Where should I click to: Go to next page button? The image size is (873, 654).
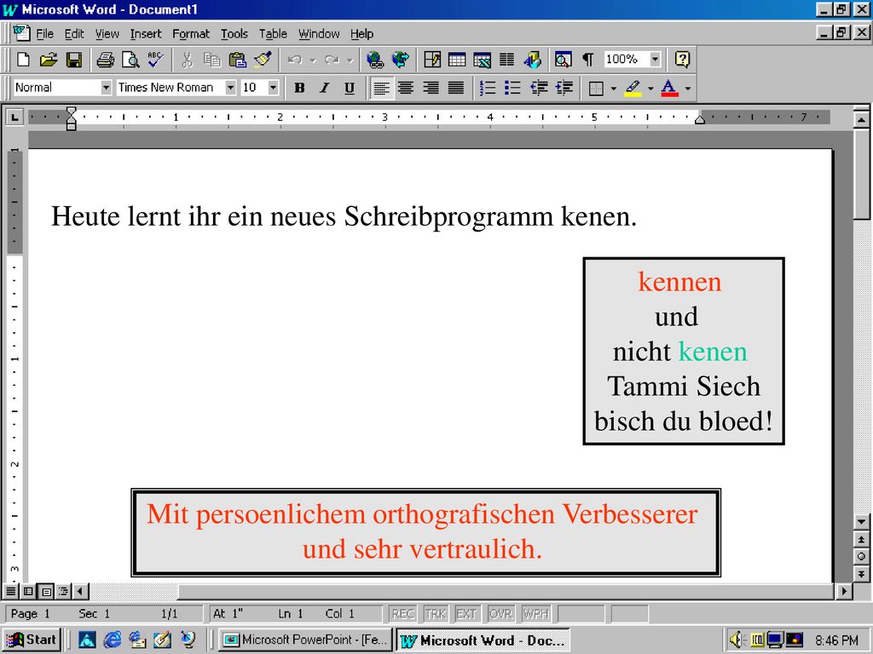(x=861, y=575)
